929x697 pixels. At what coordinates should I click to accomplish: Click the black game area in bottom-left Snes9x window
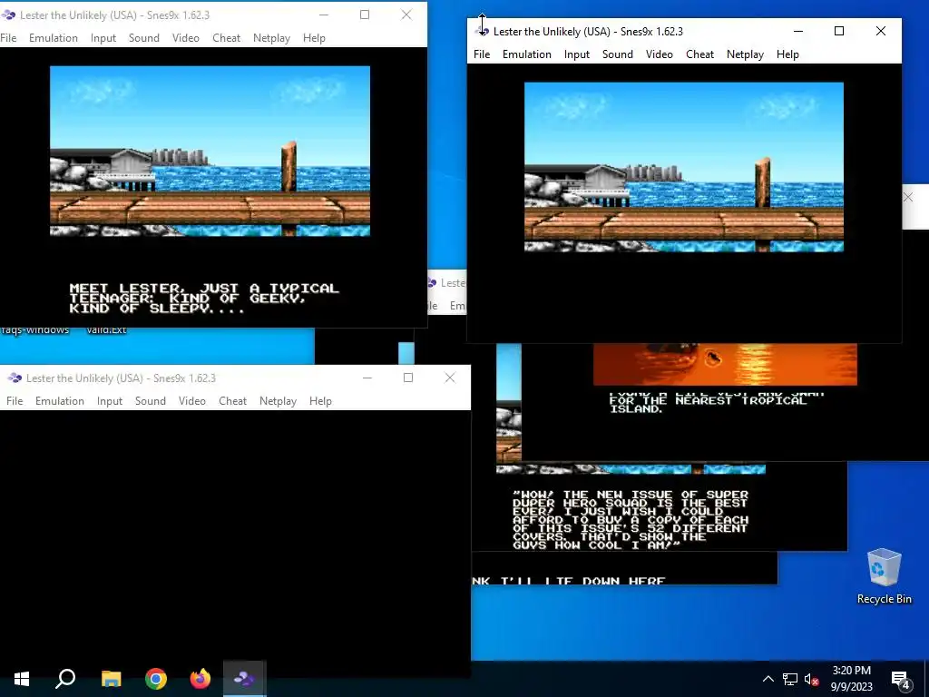point(235,543)
